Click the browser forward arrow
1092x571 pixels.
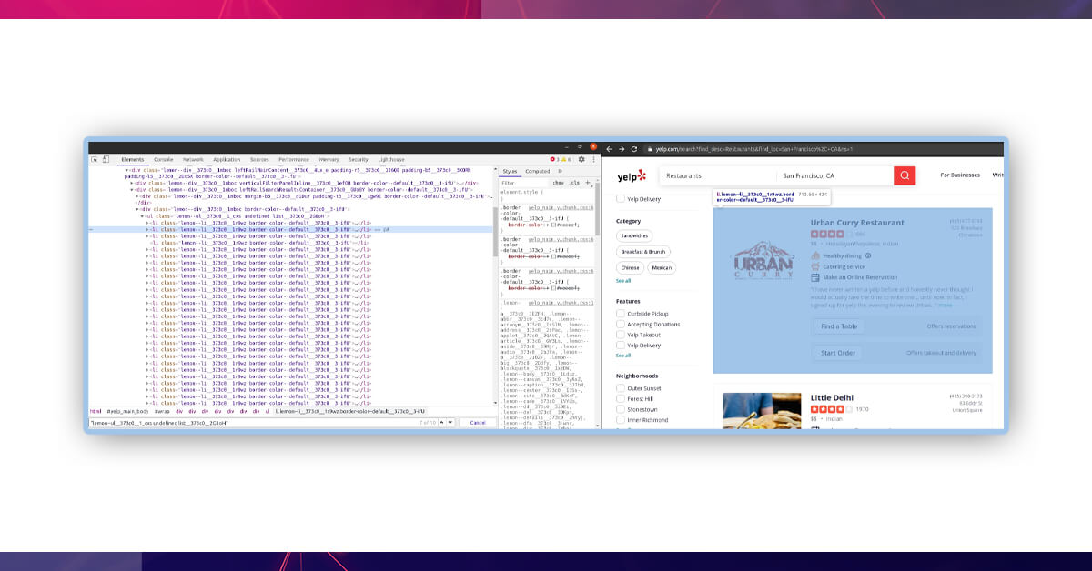(x=622, y=149)
